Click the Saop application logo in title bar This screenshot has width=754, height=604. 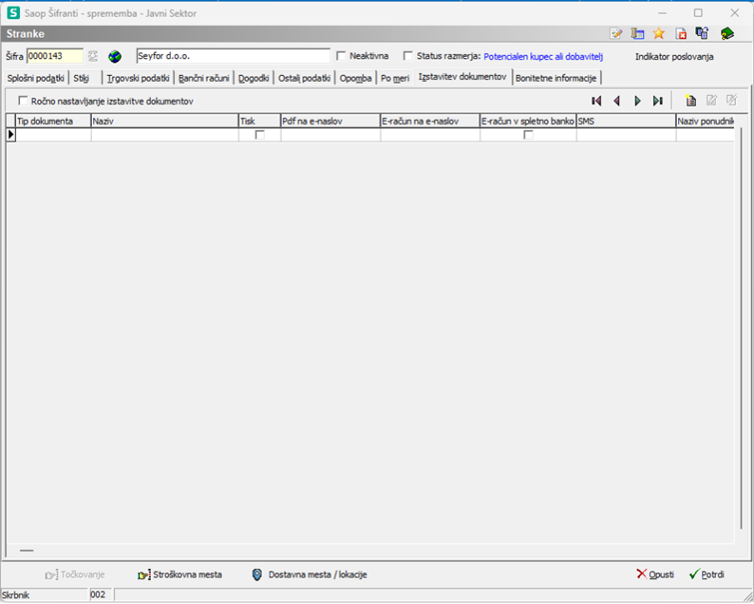coord(13,13)
